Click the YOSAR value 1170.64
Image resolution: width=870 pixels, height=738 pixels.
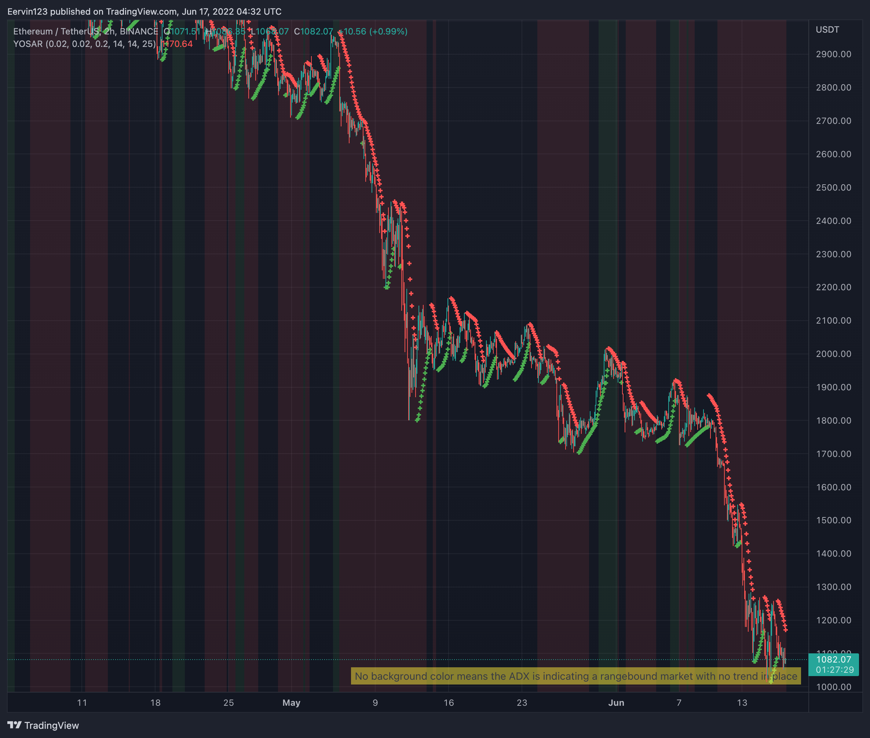tap(177, 44)
